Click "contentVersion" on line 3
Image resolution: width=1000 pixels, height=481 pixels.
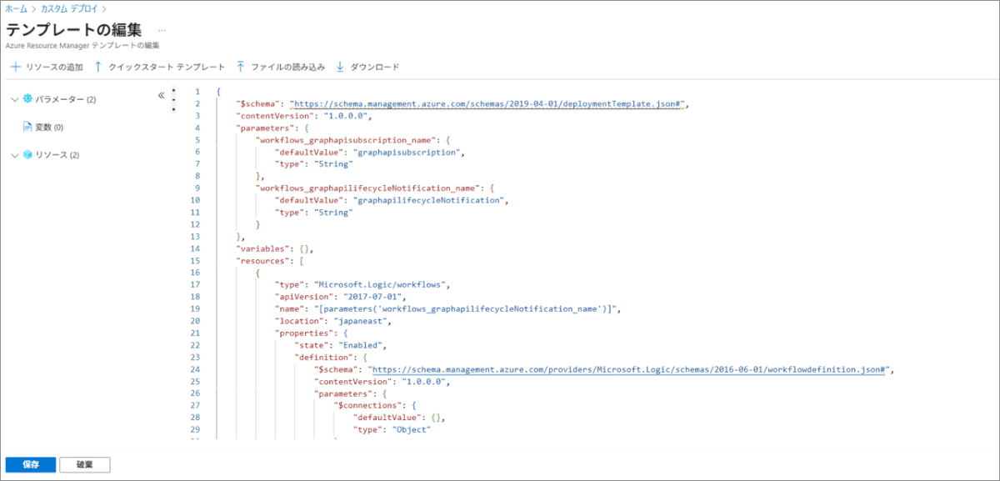(275, 116)
